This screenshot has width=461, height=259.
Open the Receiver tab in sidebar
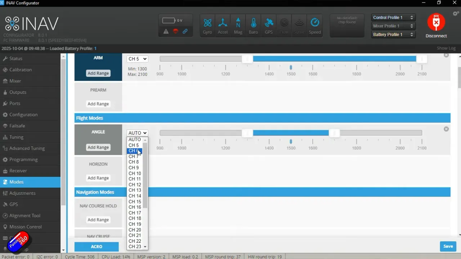point(18,171)
